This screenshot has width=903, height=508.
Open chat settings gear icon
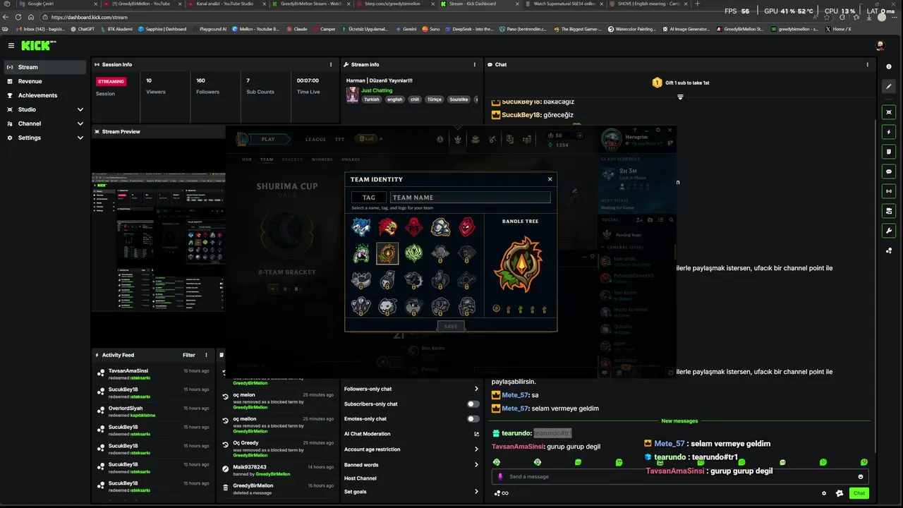(x=824, y=493)
